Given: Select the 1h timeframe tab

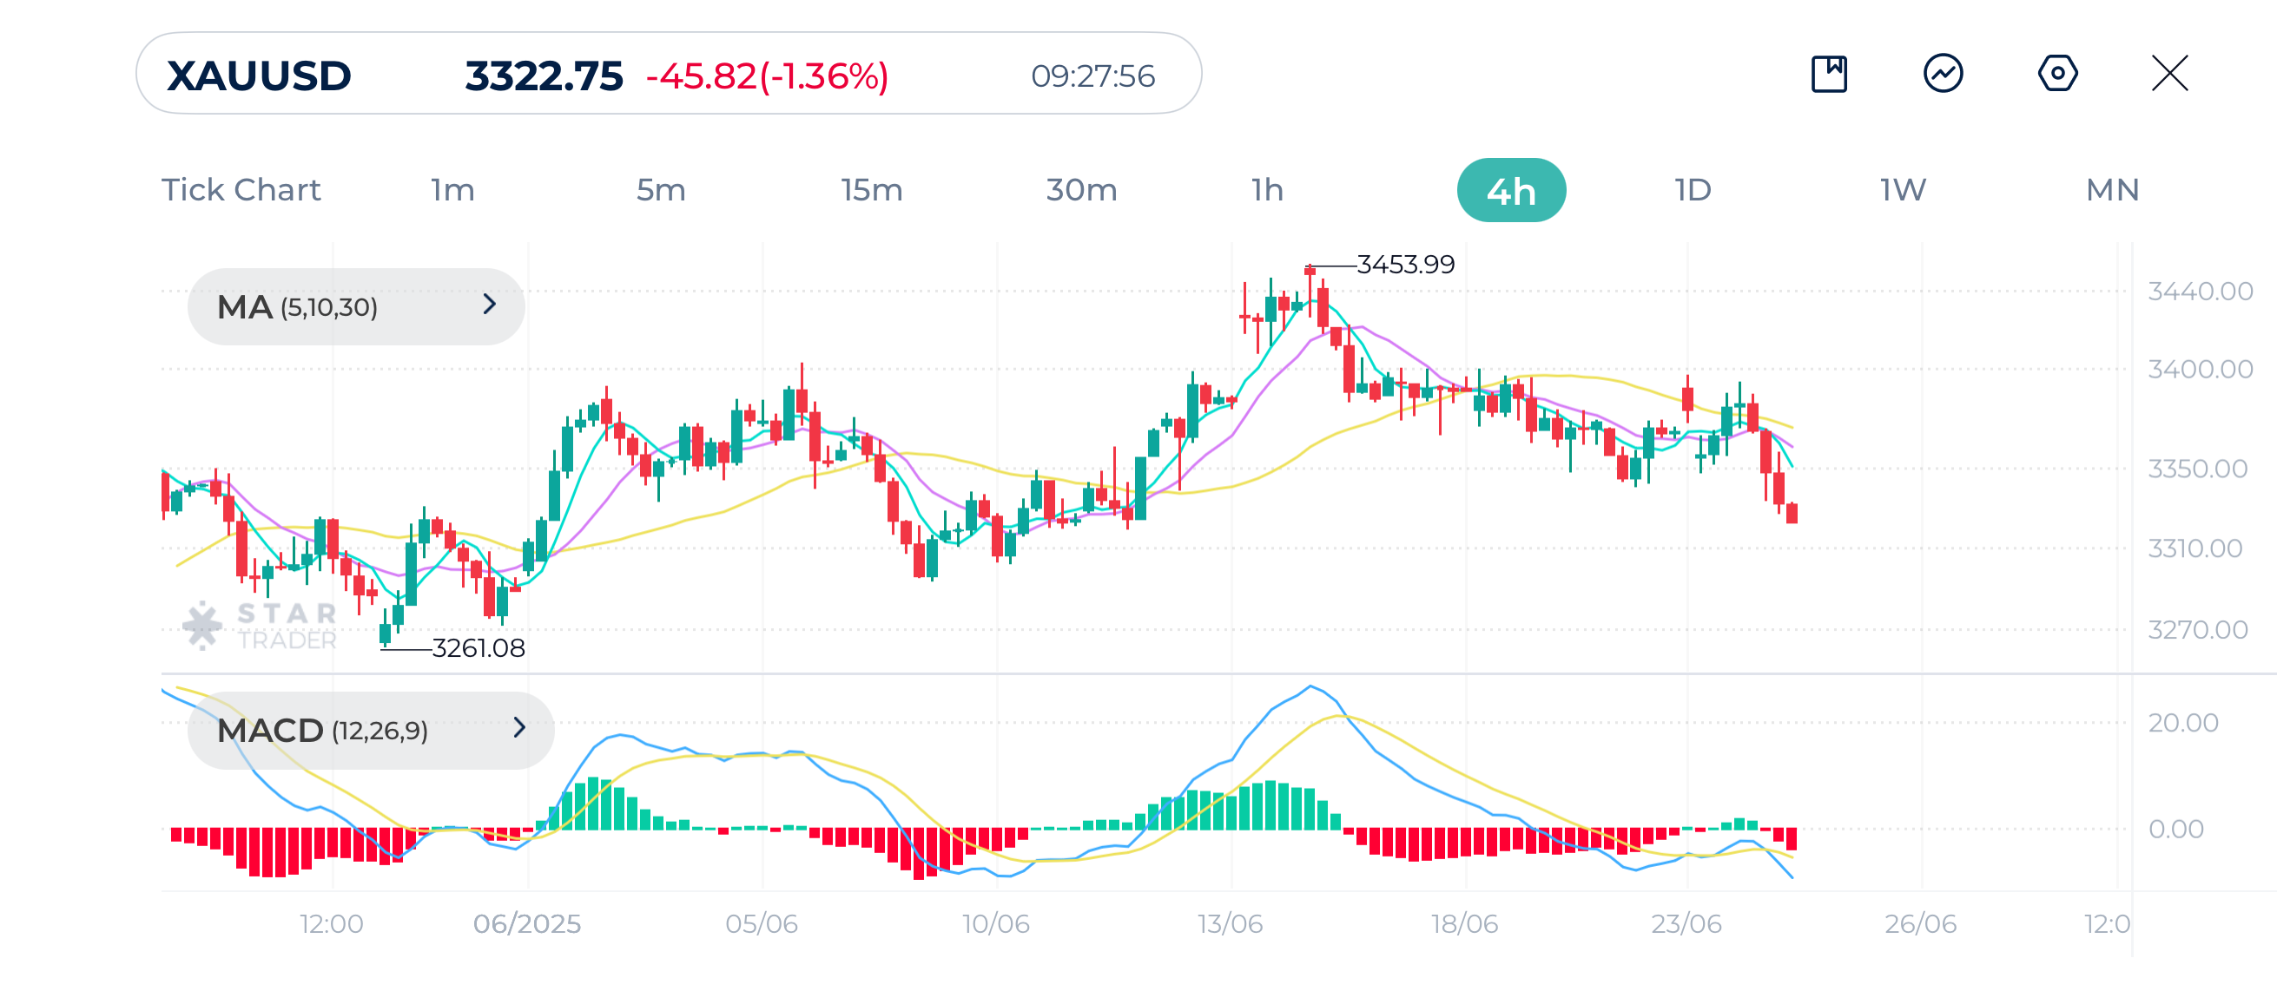Looking at the screenshot, I should (x=1267, y=188).
